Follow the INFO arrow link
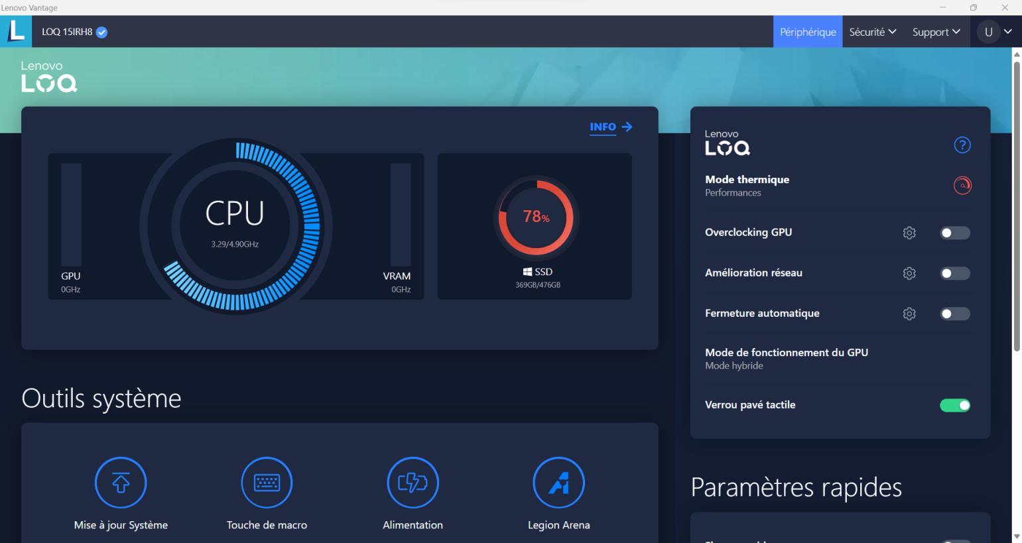The width and height of the screenshot is (1022, 543). pyautogui.click(x=611, y=127)
